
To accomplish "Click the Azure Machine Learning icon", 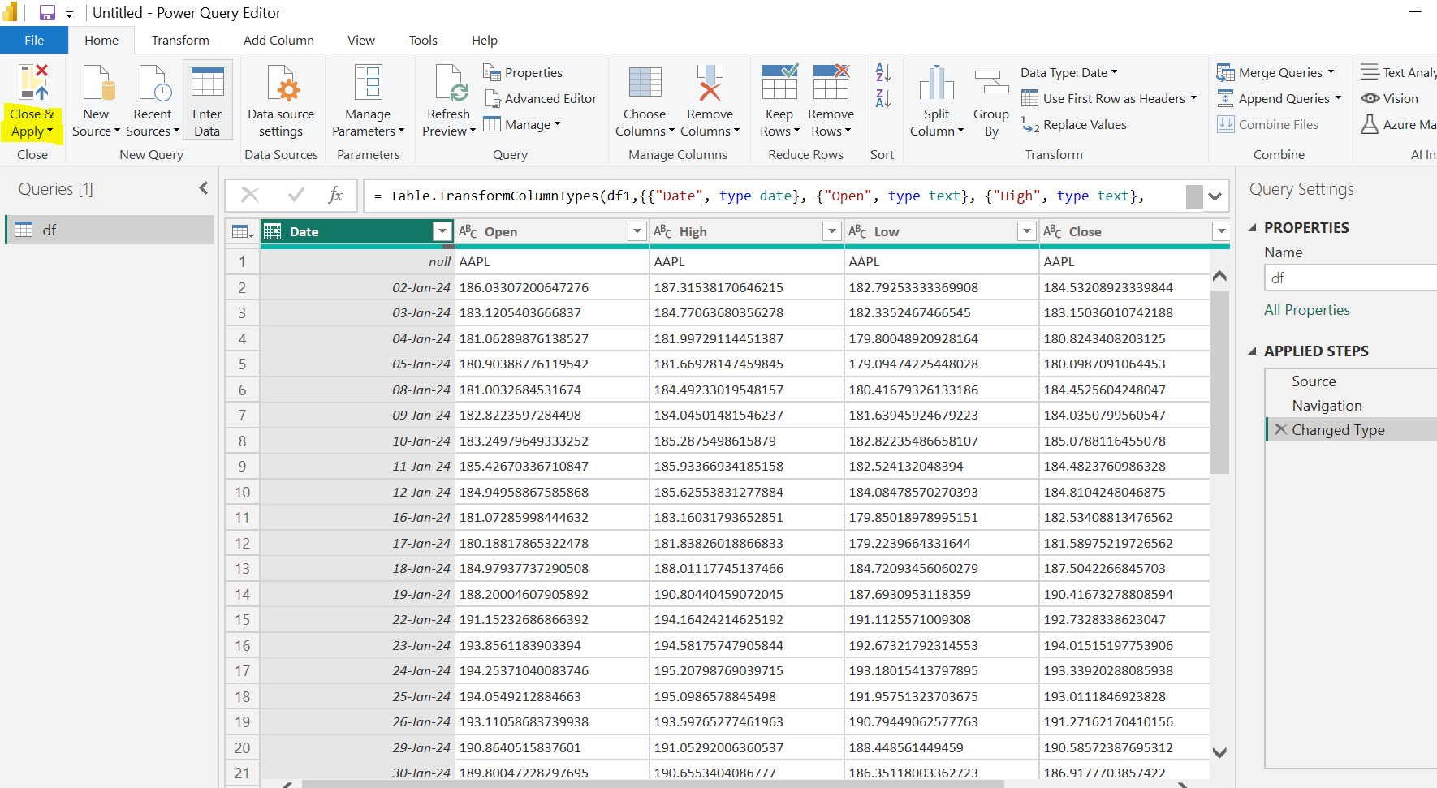I will pos(1373,124).
